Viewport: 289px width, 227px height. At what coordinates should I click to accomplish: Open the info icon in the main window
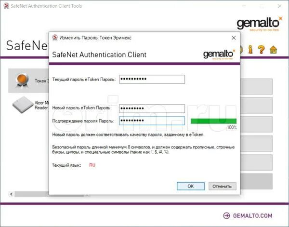250,50
